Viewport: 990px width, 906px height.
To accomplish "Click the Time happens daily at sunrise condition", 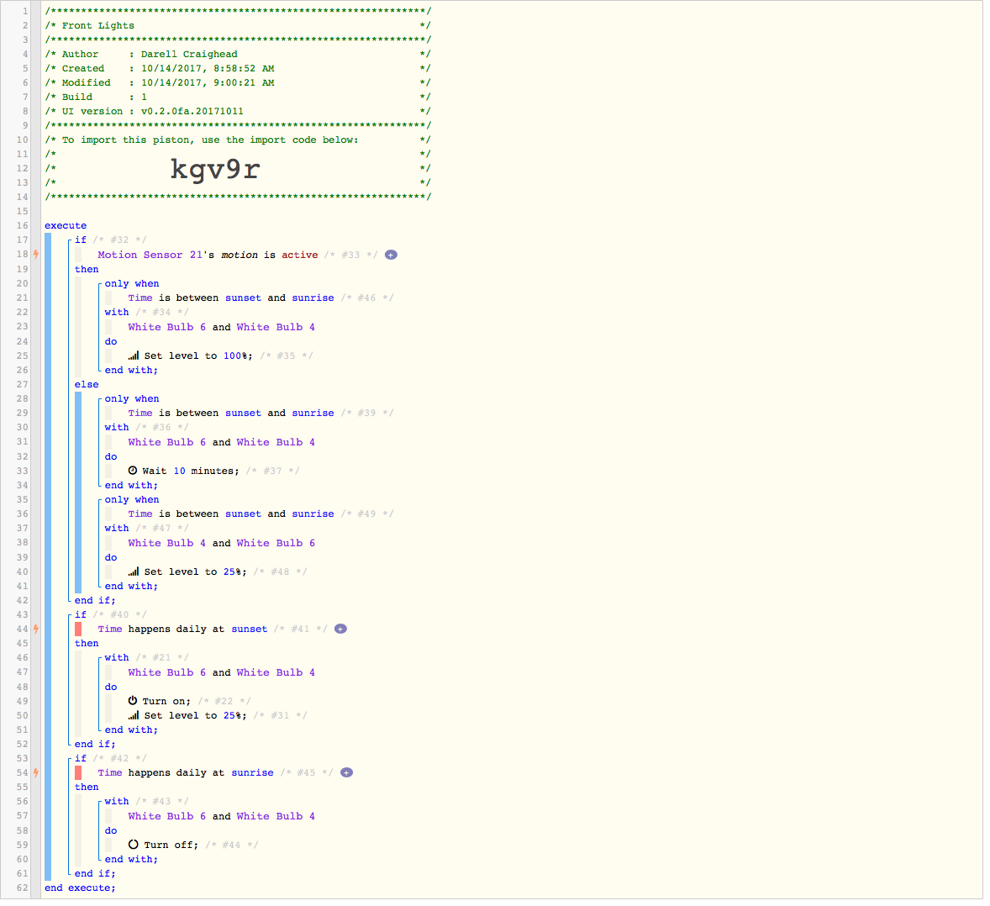I will (x=186, y=772).
